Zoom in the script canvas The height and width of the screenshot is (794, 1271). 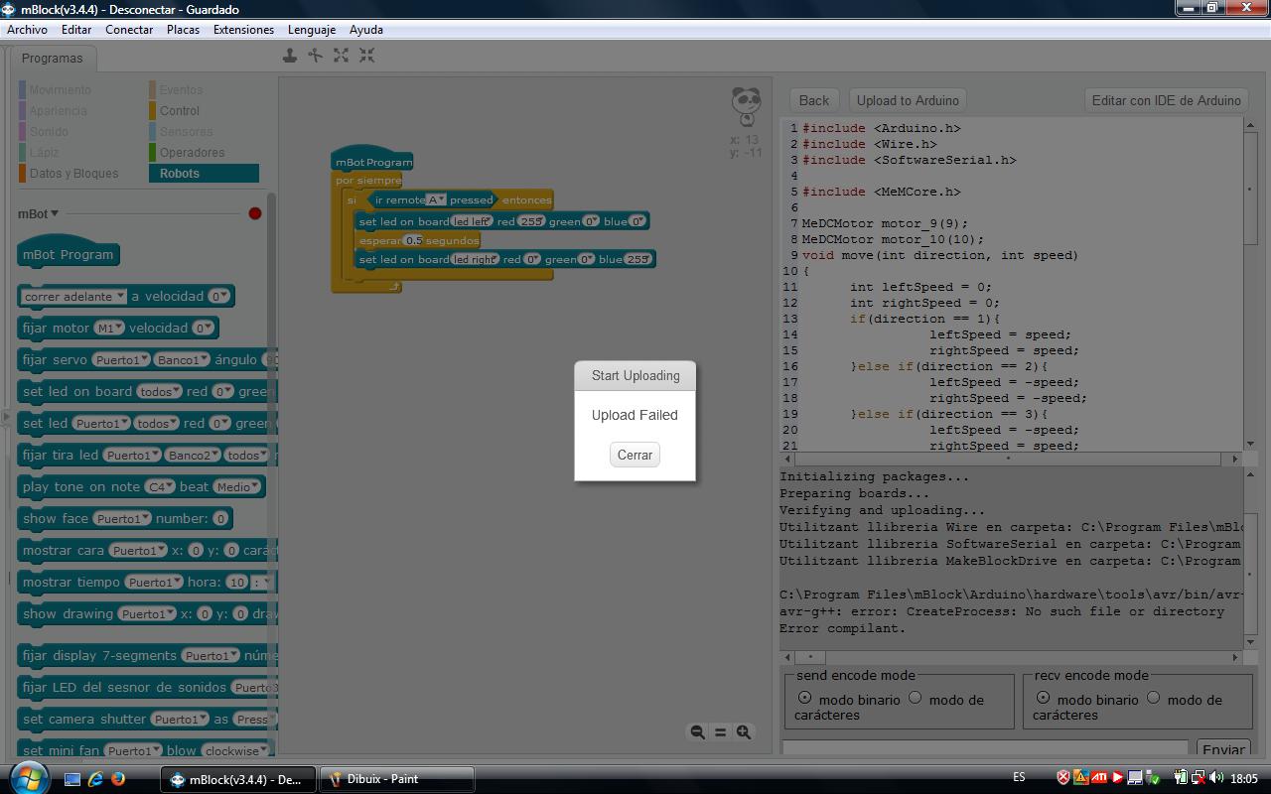point(743,732)
